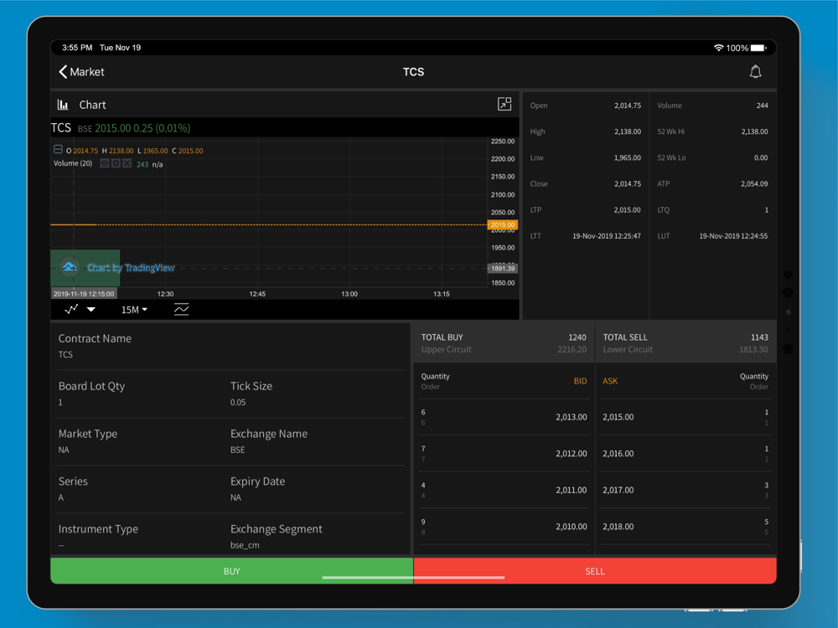Go back to Market screen
The image size is (838, 628).
[x=81, y=72]
